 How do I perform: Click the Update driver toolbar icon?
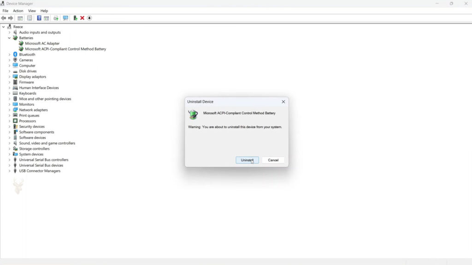(75, 18)
